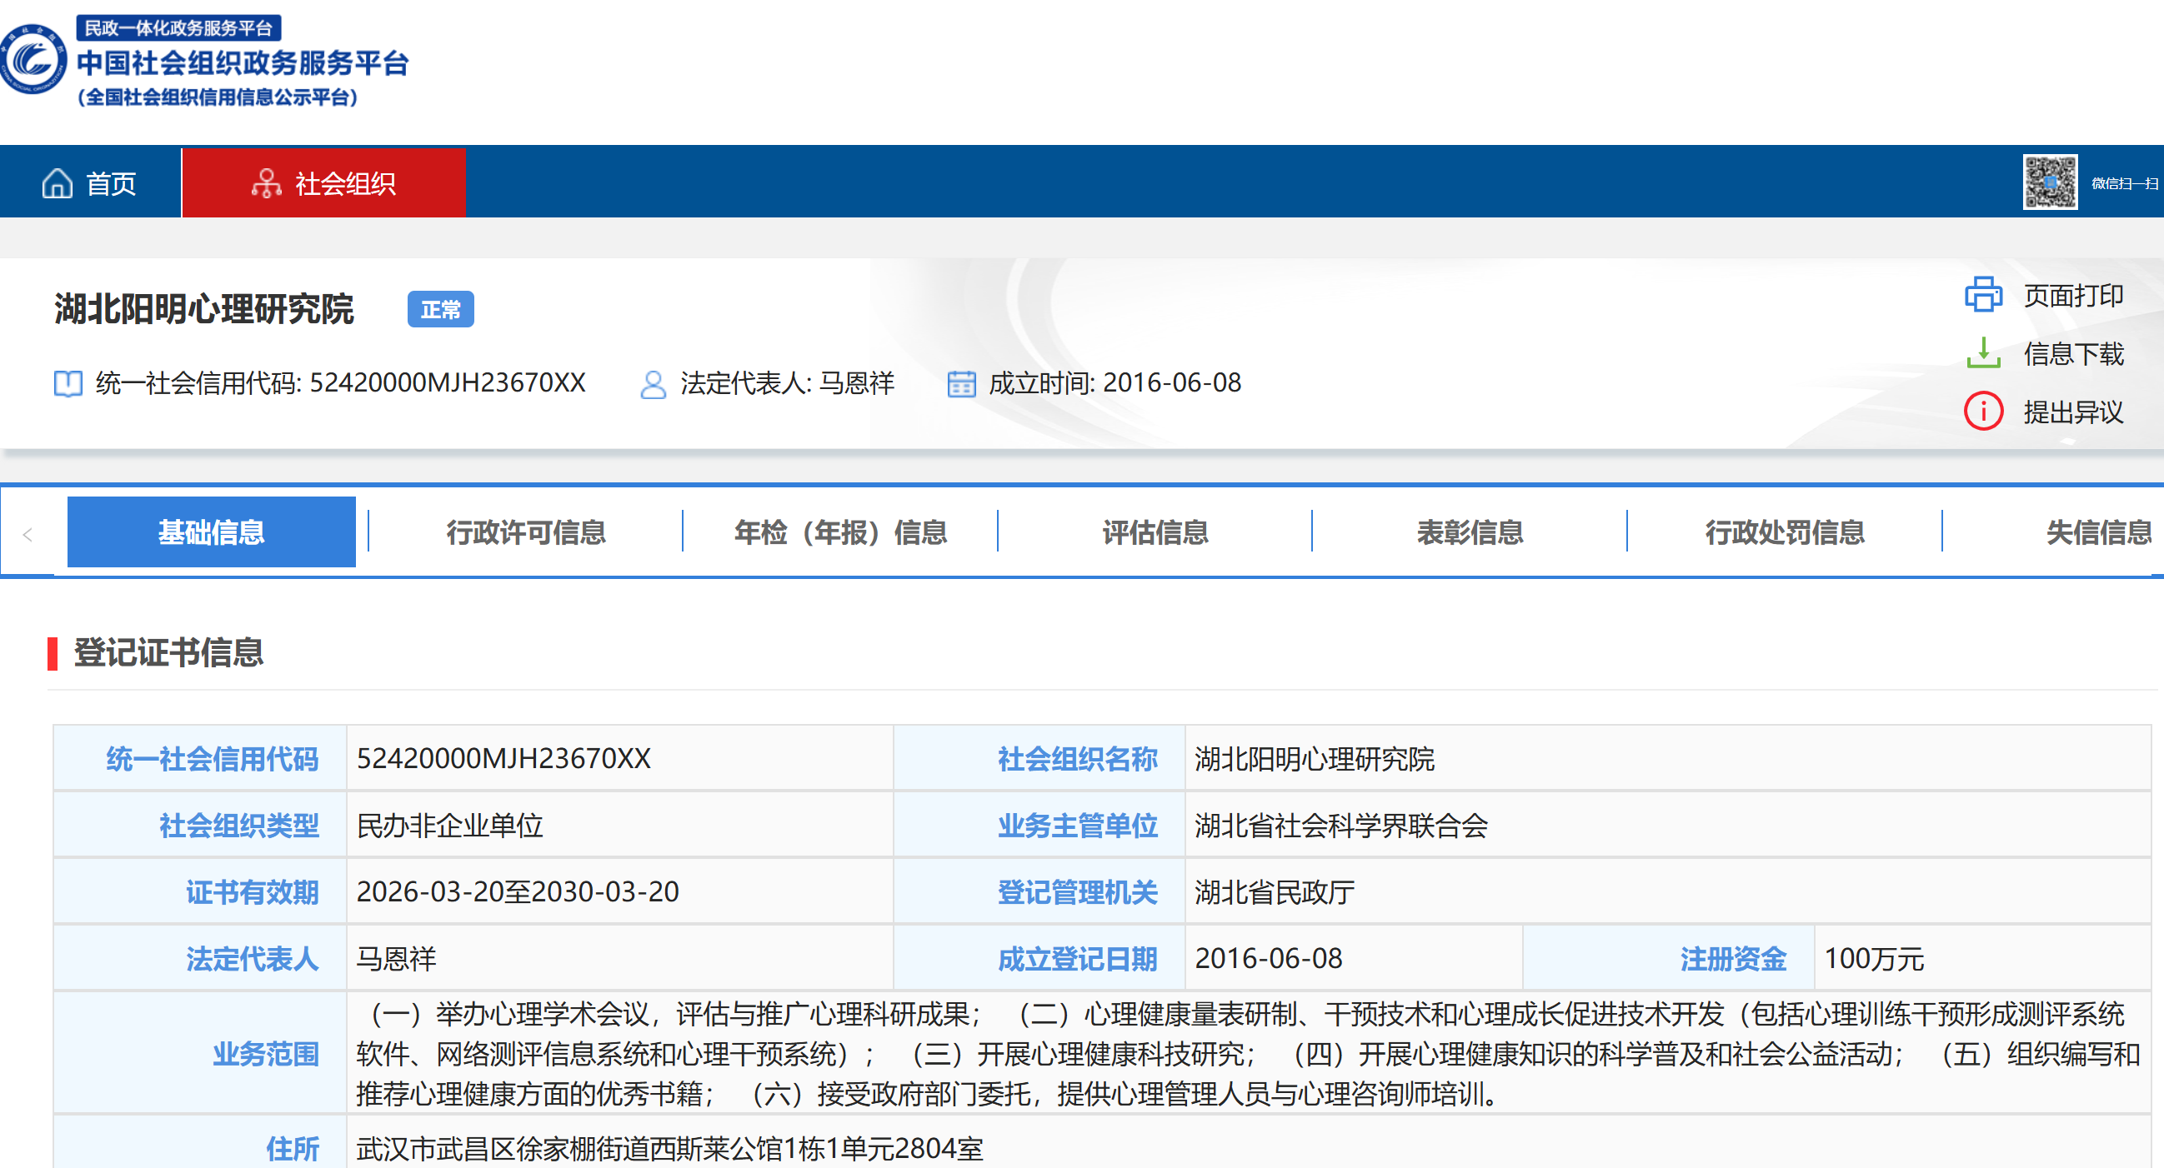The height and width of the screenshot is (1168, 2164).
Task: Click the 正常 status badge
Action: (441, 309)
